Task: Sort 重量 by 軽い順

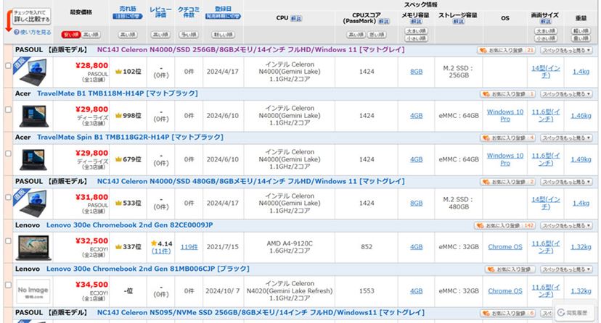Action: click(x=581, y=31)
